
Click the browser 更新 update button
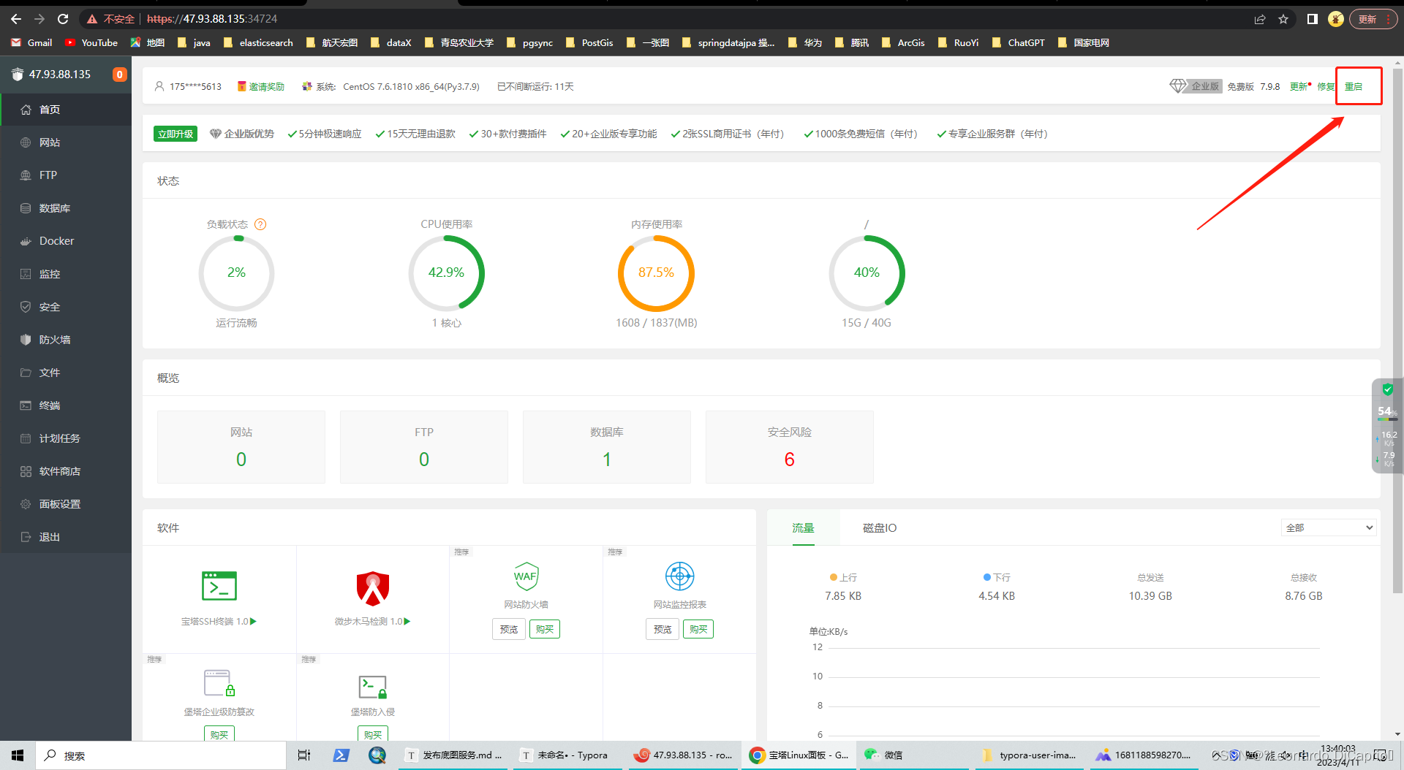pos(1373,19)
